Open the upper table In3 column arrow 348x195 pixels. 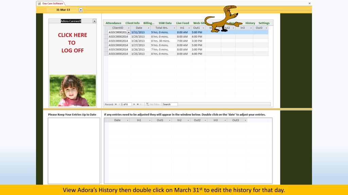pyautogui.click(x=251, y=28)
